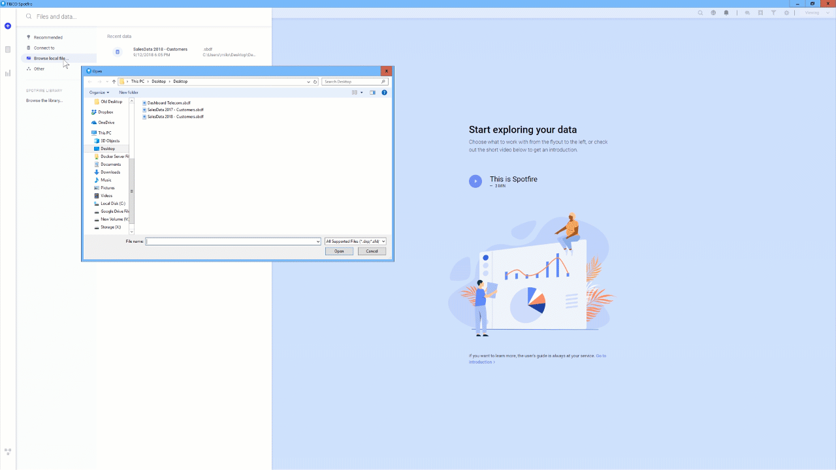
Task: Click the Up one level arrow
Action: pos(114,82)
